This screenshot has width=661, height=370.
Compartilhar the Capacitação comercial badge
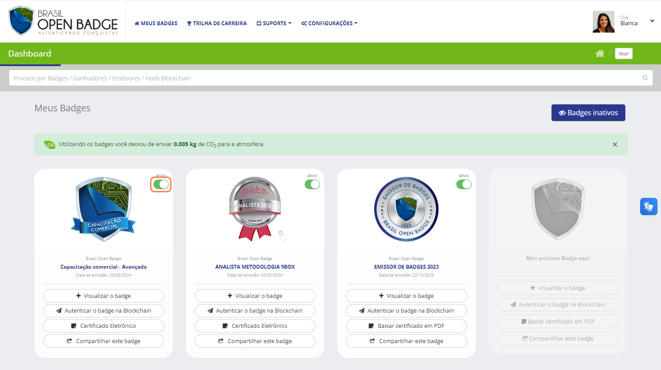tap(103, 341)
